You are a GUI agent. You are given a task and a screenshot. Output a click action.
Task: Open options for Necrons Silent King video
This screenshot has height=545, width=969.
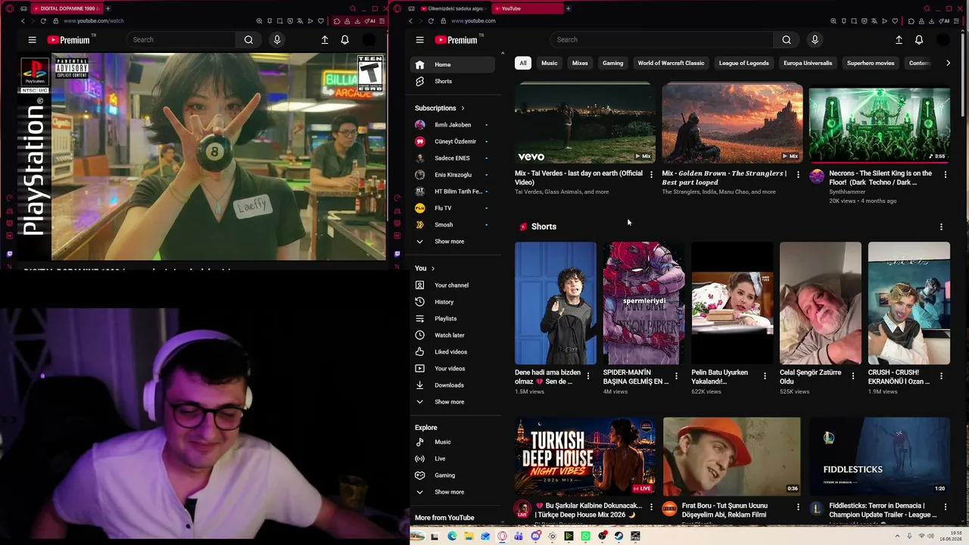tap(945, 175)
